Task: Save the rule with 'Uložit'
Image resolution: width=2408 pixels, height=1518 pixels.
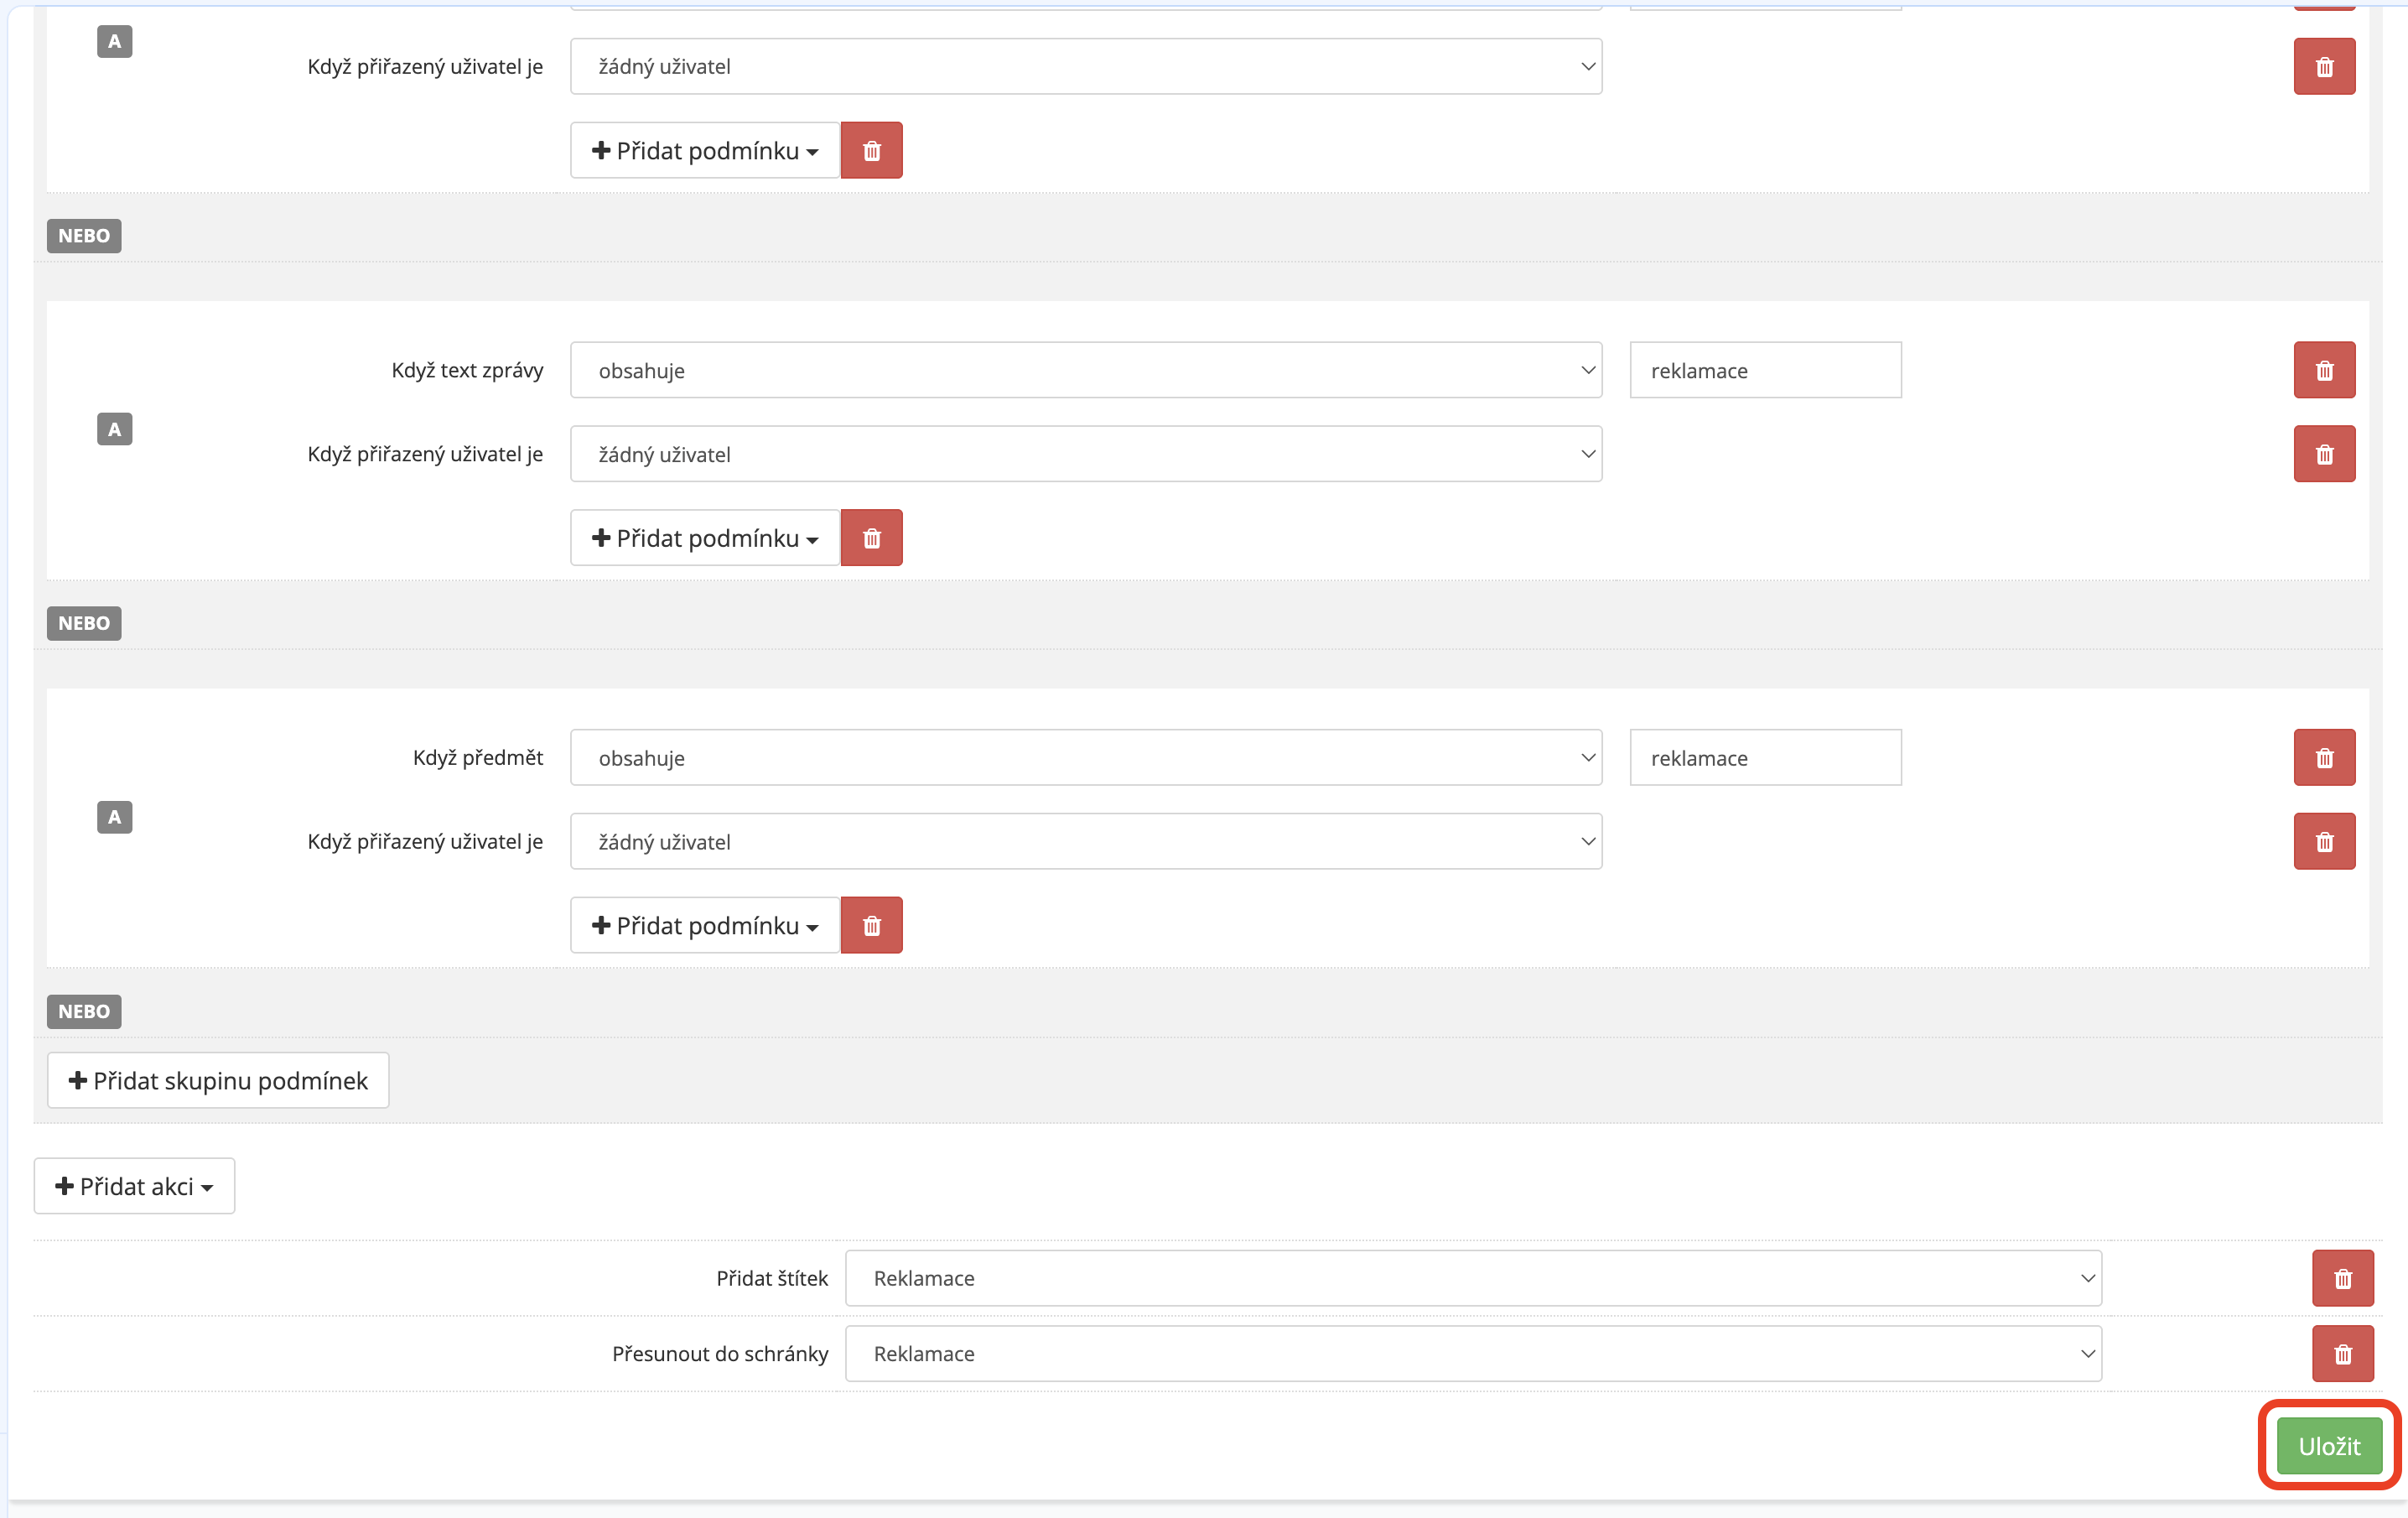Action: 2329,1446
